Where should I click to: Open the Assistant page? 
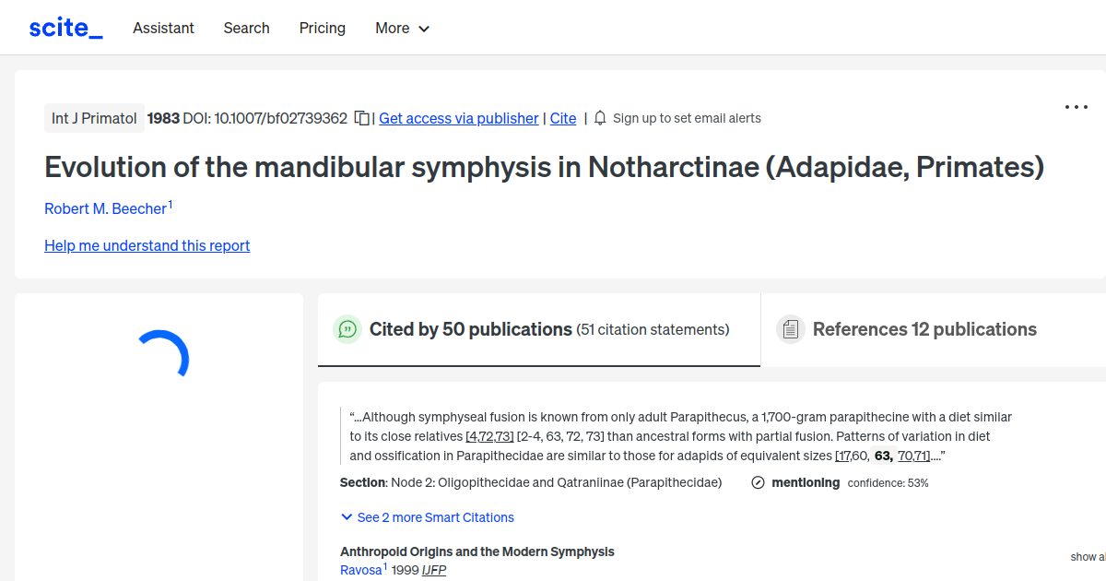coord(163,29)
